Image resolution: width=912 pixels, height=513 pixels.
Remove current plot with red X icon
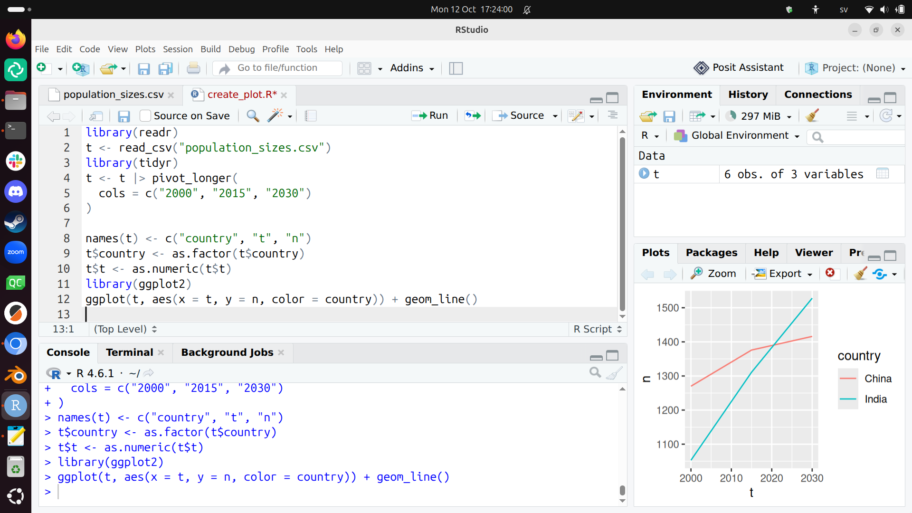[830, 273]
